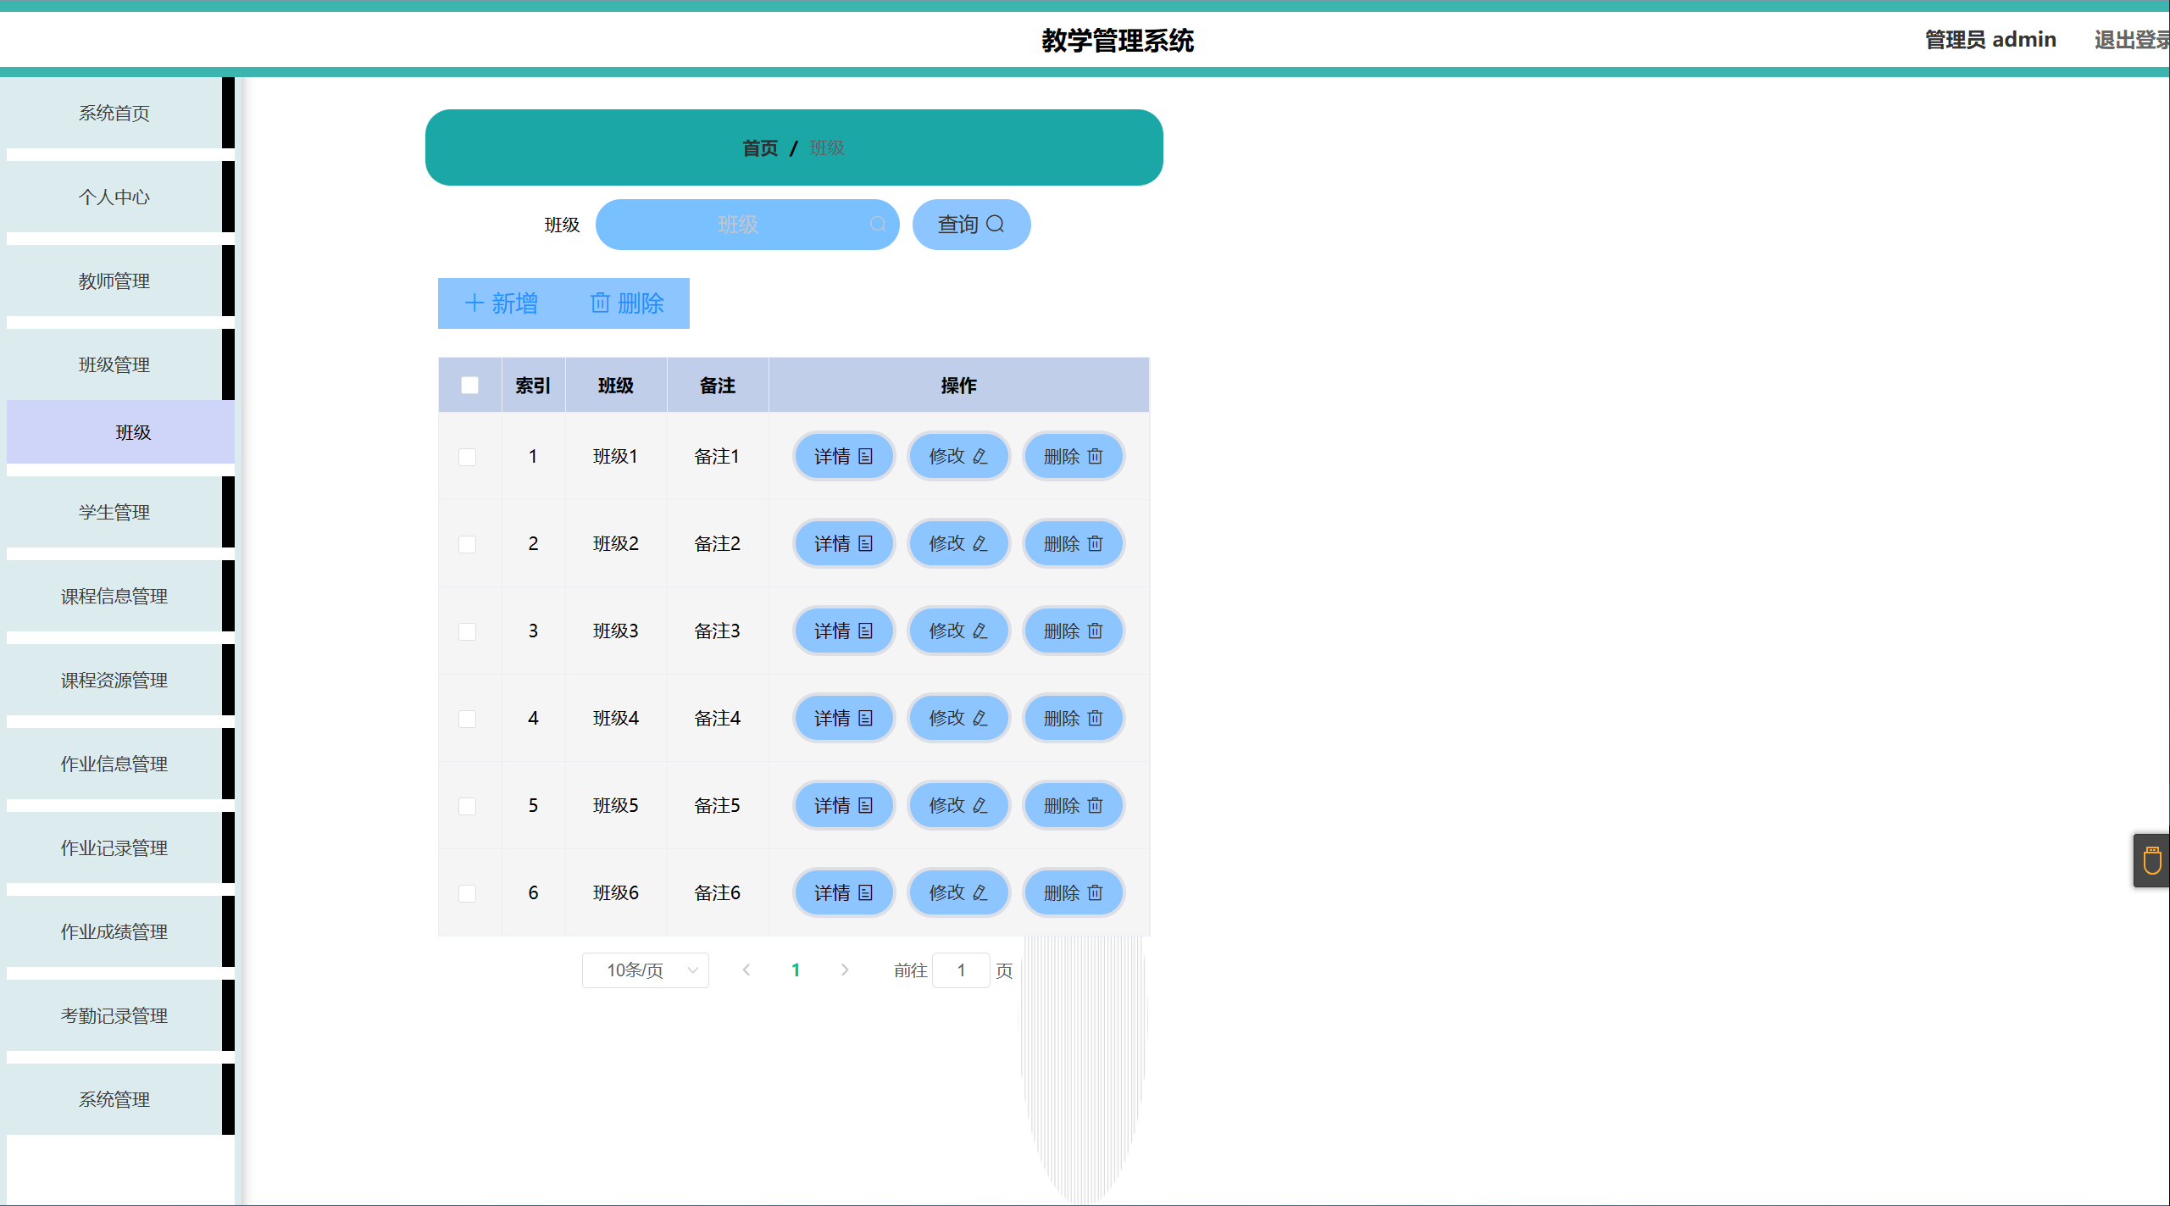This screenshot has height=1206, width=2170.
Task: Click the magnifier icon inside the 班级 search field
Action: 877,225
